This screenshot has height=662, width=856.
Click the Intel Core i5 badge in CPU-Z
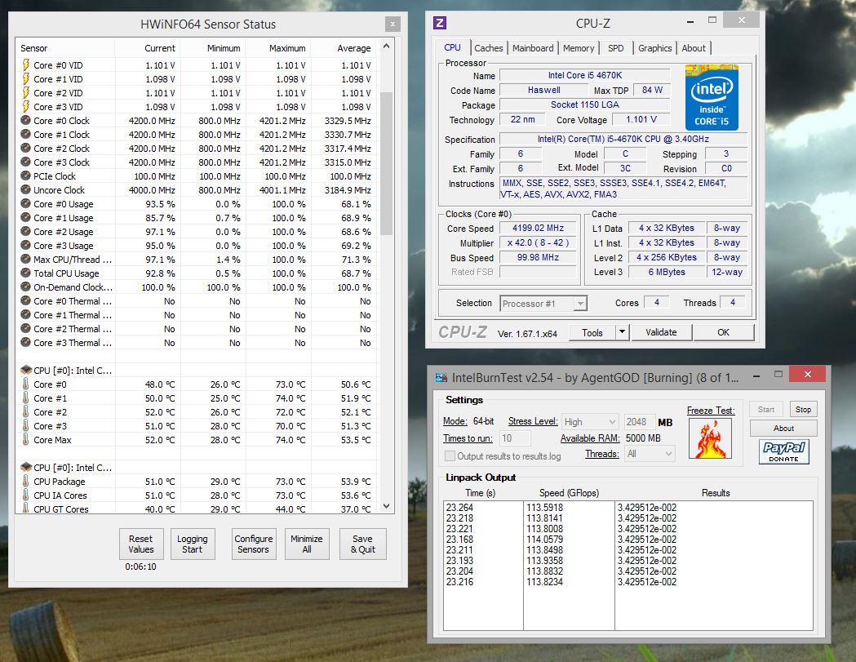(712, 97)
